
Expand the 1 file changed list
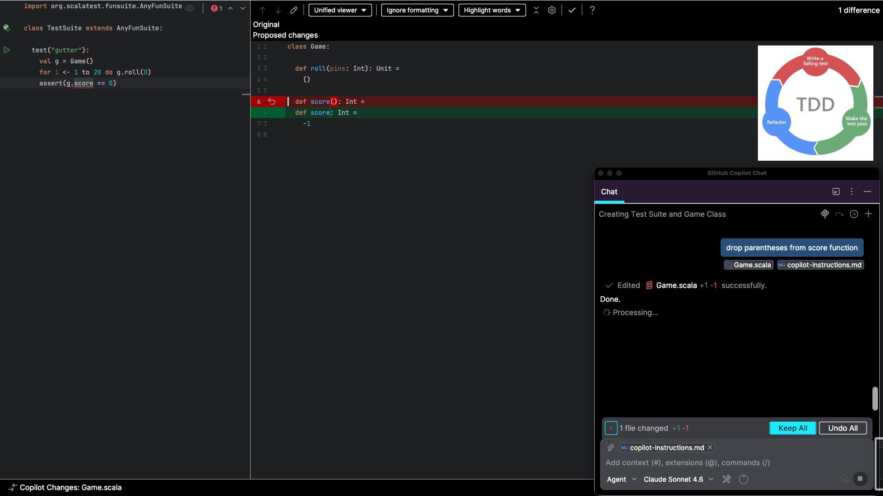[x=611, y=428]
